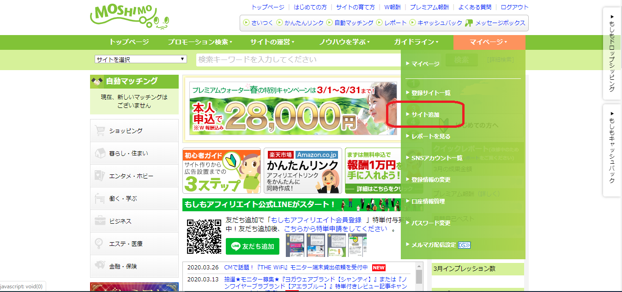Image resolution: width=622 pixels, height=292 pixels.
Task: Click the handshake icon in 自動マッチング header
Action: pos(97,82)
